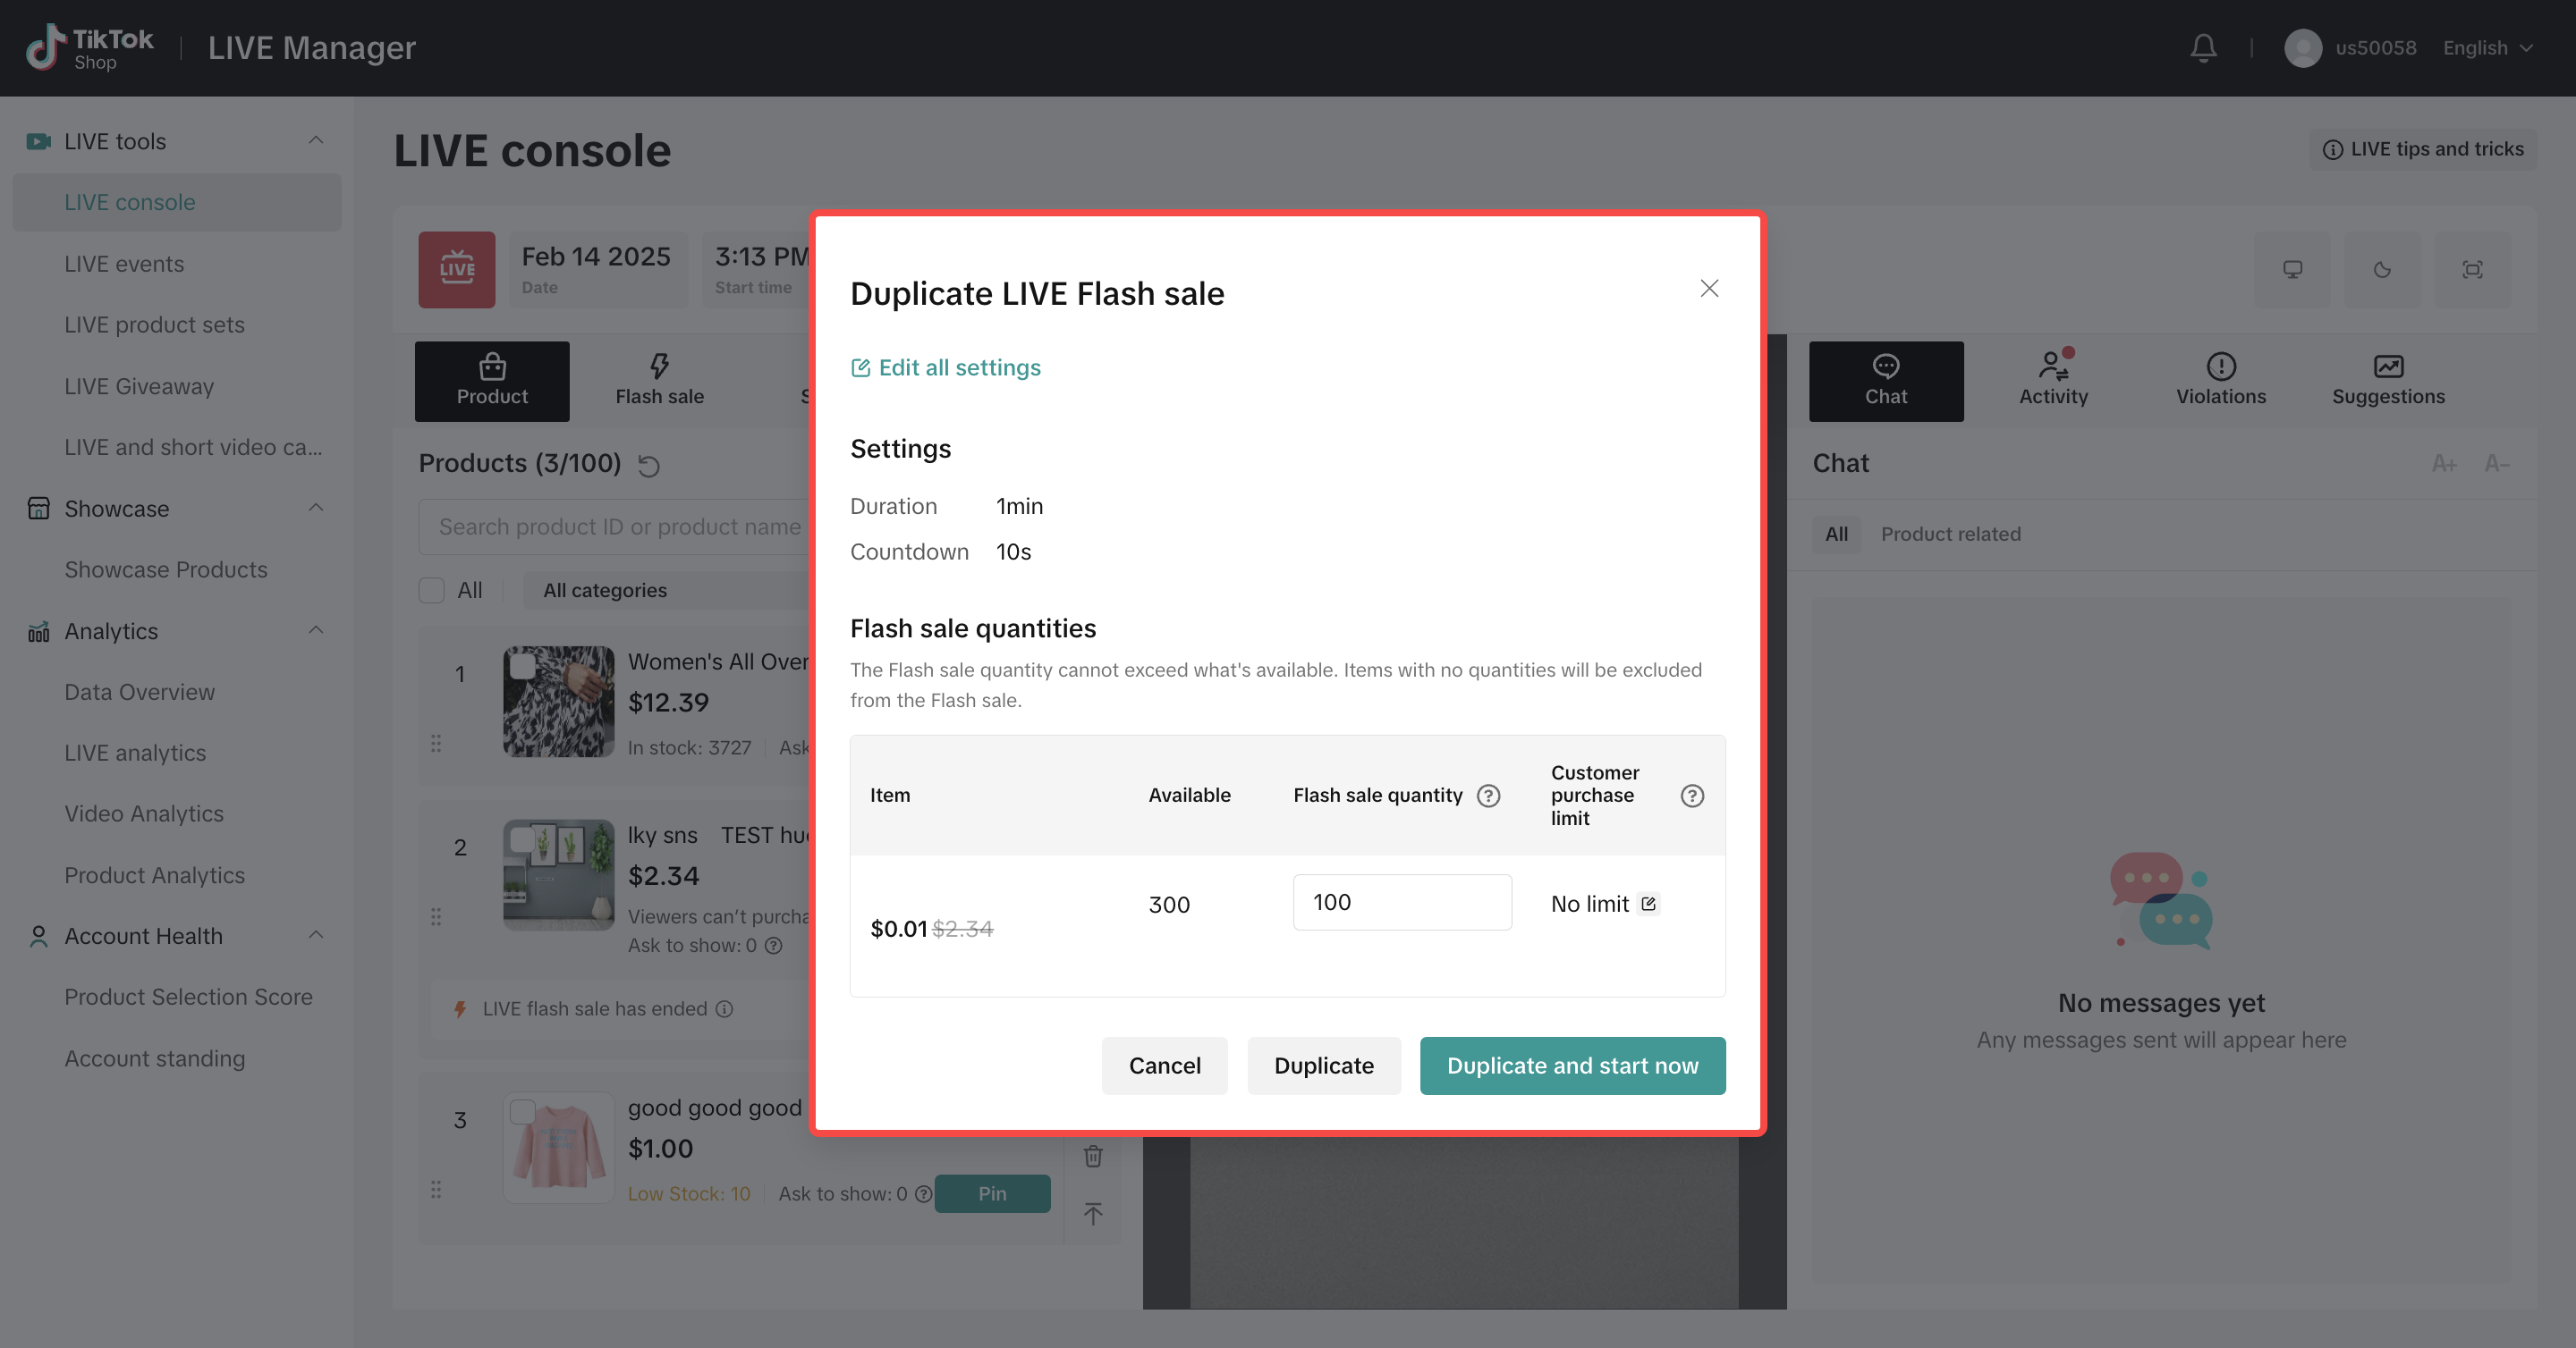Click the fullscreen icon in LIVE console
Image resolution: width=2576 pixels, height=1348 pixels.
2472,270
